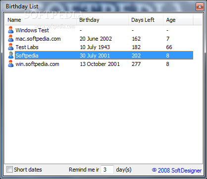Sort list by Name column header
Image resolution: width=207 pixels, height=179 pixels.
(41, 20)
